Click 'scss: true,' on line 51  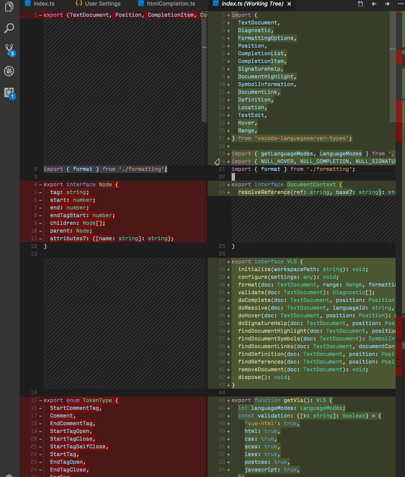click(262, 447)
